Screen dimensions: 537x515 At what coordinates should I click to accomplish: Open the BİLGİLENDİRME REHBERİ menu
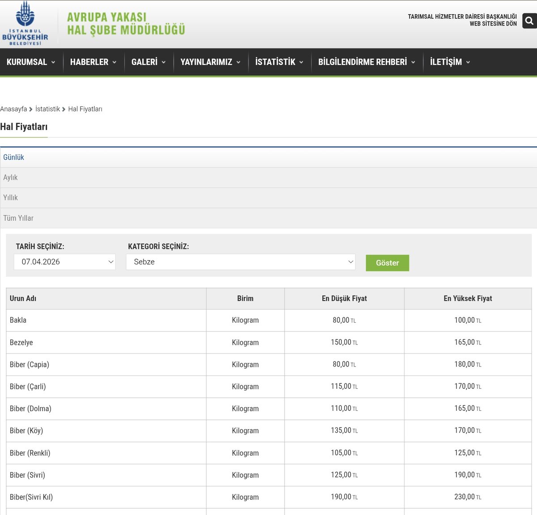click(x=367, y=62)
